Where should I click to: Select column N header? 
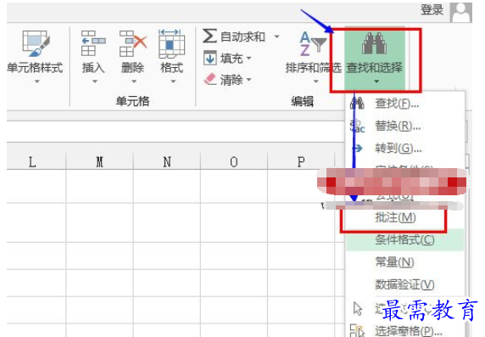click(x=167, y=161)
